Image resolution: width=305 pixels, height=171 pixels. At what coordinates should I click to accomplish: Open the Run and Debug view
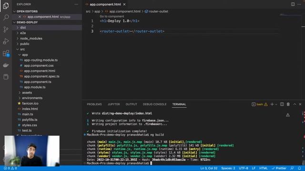pyautogui.click(x=6, y=41)
